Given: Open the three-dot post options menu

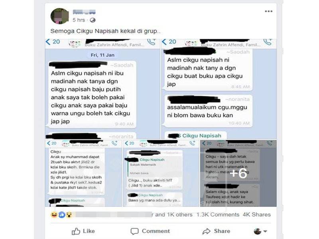Looking at the screenshot, I should pos(268,12).
